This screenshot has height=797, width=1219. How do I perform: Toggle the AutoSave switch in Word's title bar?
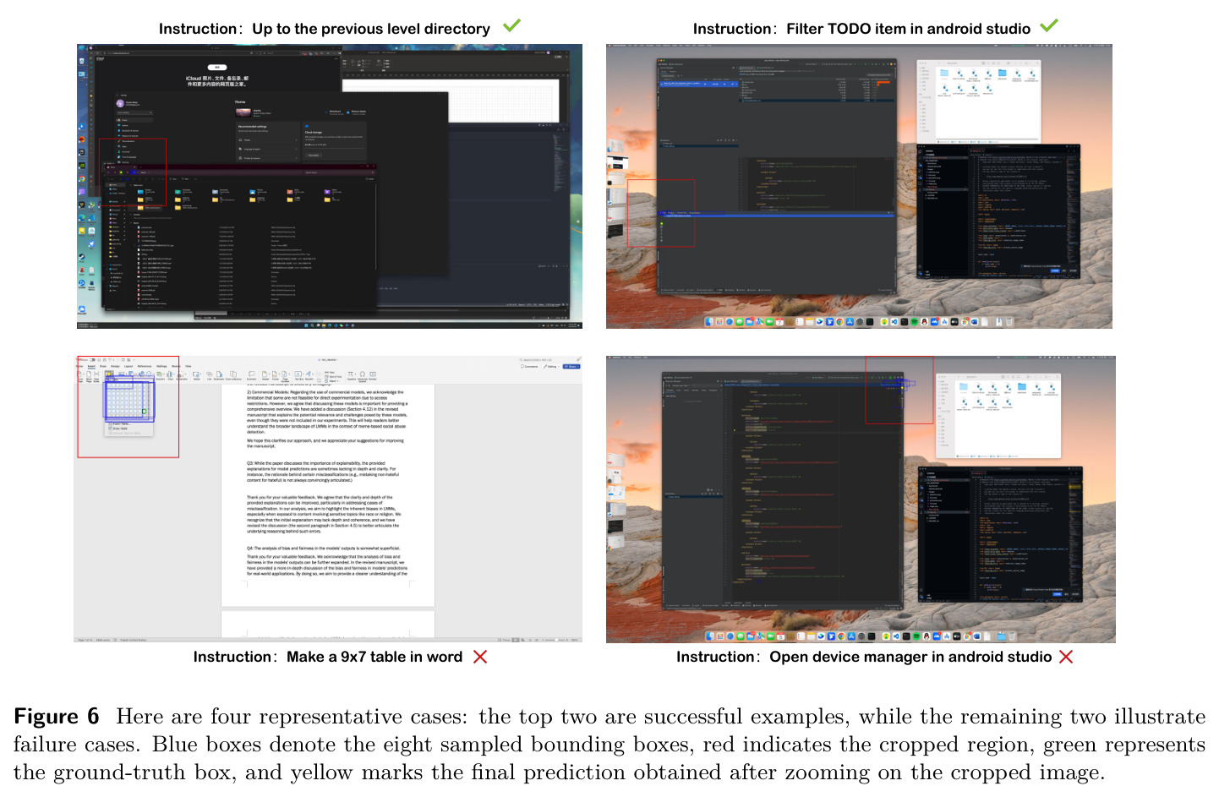point(92,360)
